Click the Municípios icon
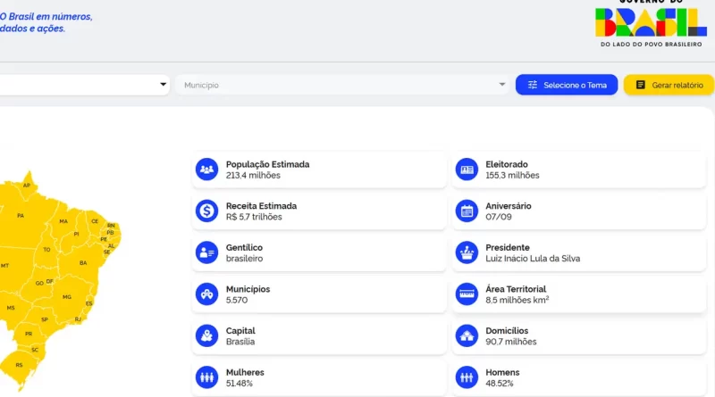Image resolution: width=715 pixels, height=397 pixels. [x=207, y=294]
